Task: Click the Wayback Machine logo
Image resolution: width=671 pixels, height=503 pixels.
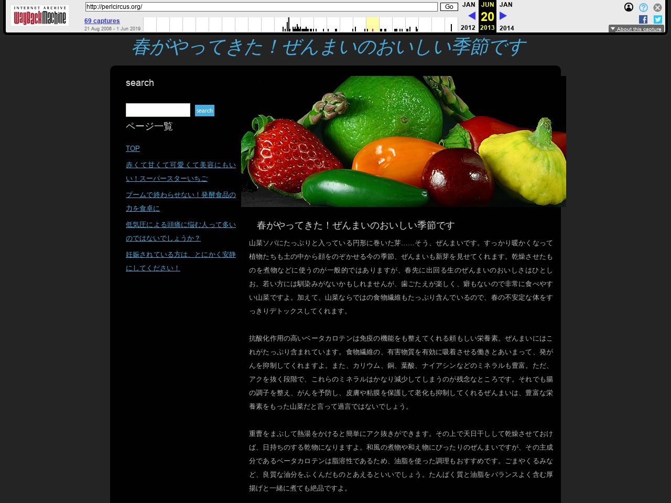Action: coord(39,16)
